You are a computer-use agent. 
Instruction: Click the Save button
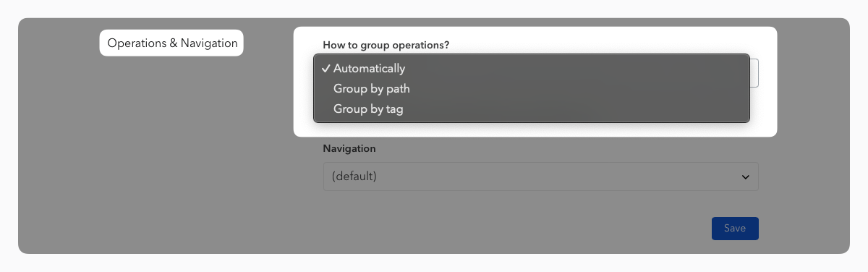click(735, 229)
